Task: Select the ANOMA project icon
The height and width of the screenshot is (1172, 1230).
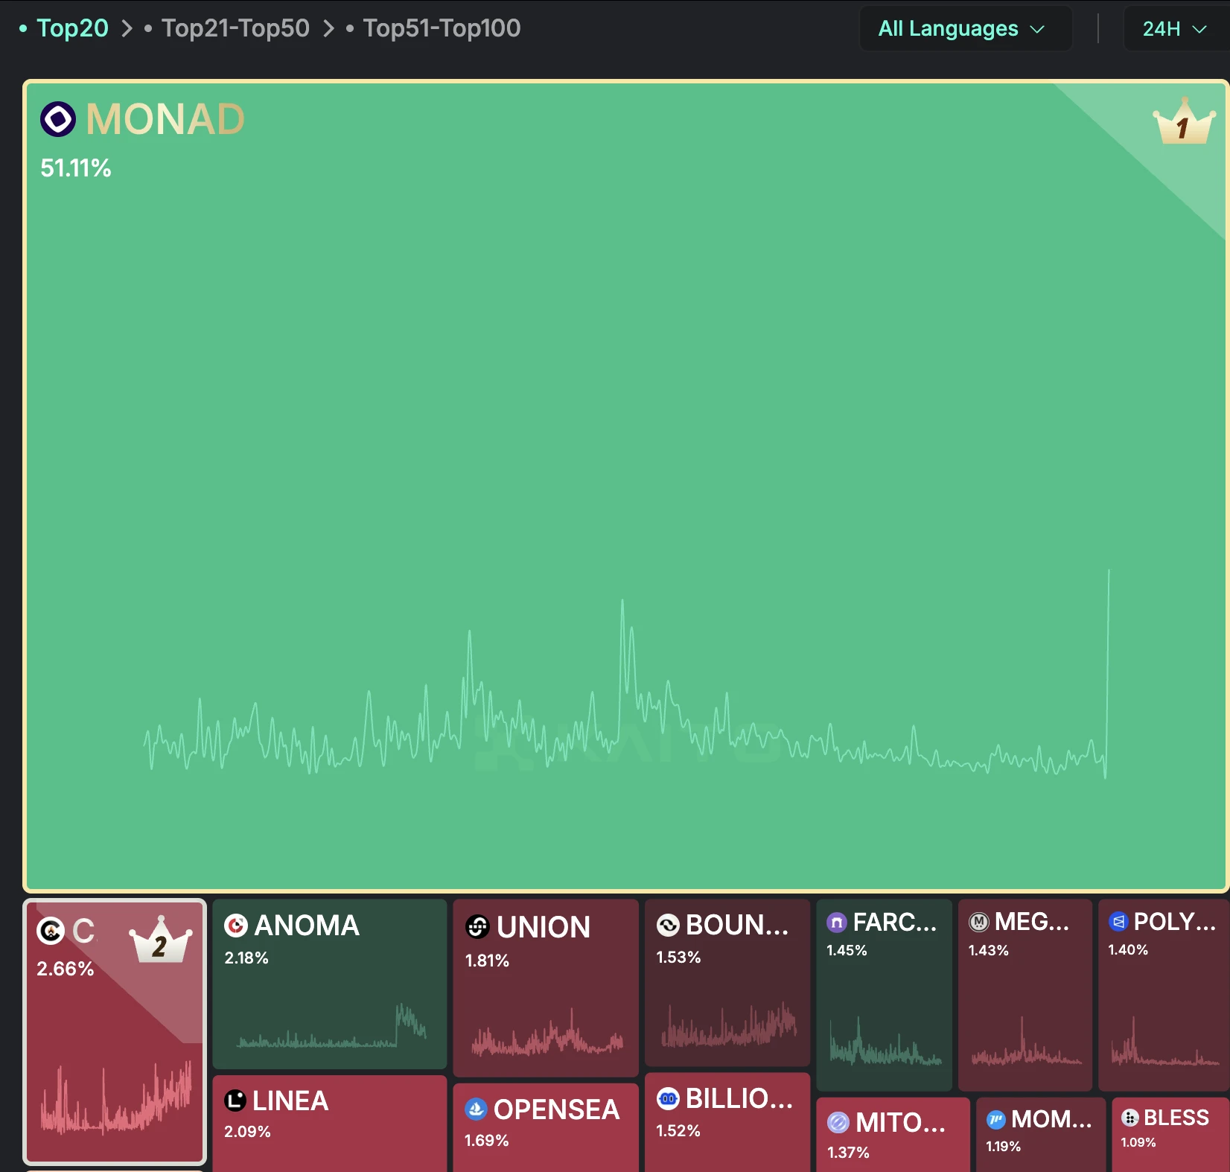Action: pos(235,925)
